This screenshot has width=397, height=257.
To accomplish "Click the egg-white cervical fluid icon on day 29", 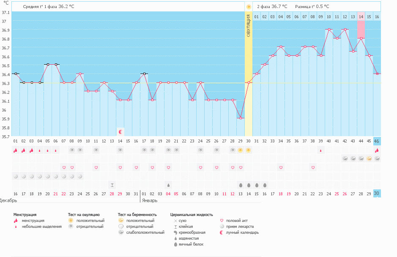I will coord(240,185).
